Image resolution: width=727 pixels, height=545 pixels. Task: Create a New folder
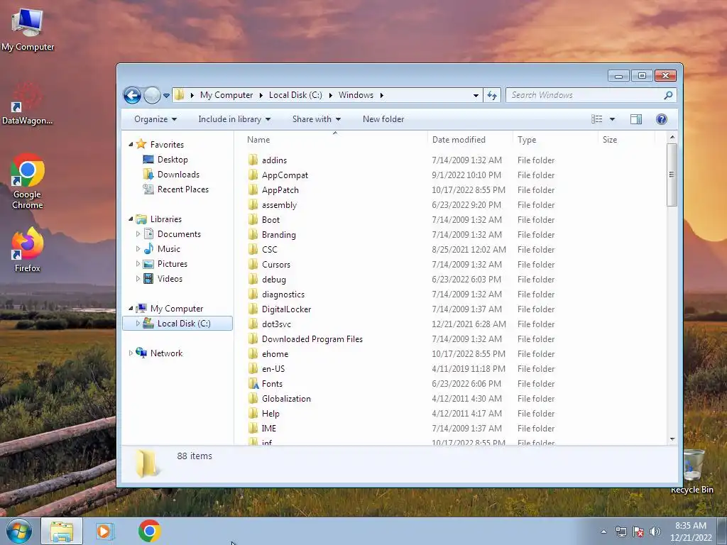pos(383,119)
